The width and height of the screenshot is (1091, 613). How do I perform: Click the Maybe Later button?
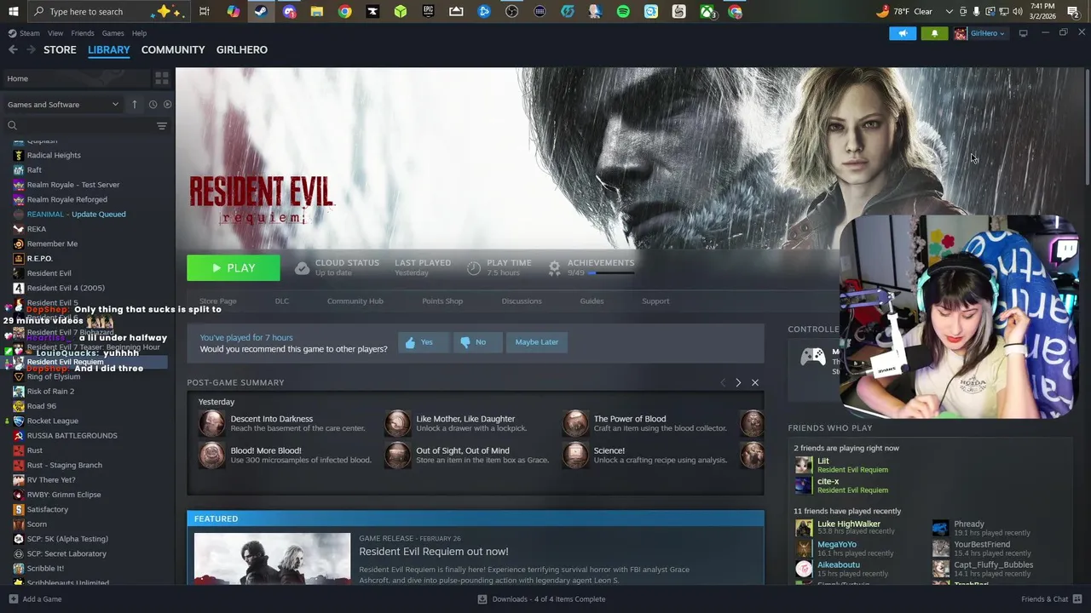point(537,342)
